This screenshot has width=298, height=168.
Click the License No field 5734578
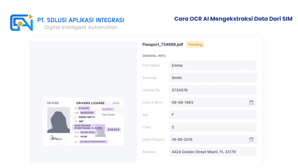coord(212,90)
